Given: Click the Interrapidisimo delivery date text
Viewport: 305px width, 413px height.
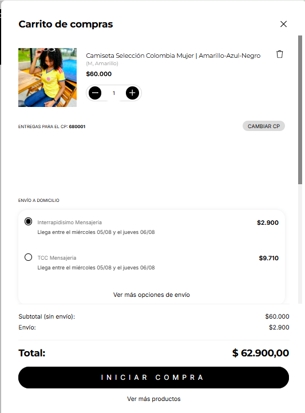Looking at the screenshot, I should click(x=96, y=232).
